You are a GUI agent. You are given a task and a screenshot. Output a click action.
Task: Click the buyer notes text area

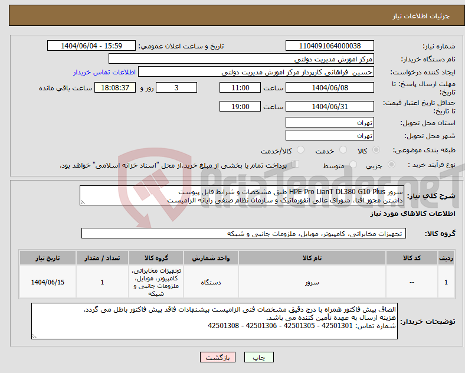click(214, 321)
